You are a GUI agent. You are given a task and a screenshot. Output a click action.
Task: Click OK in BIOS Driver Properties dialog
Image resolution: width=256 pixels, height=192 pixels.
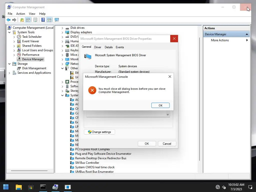(x=147, y=144)
